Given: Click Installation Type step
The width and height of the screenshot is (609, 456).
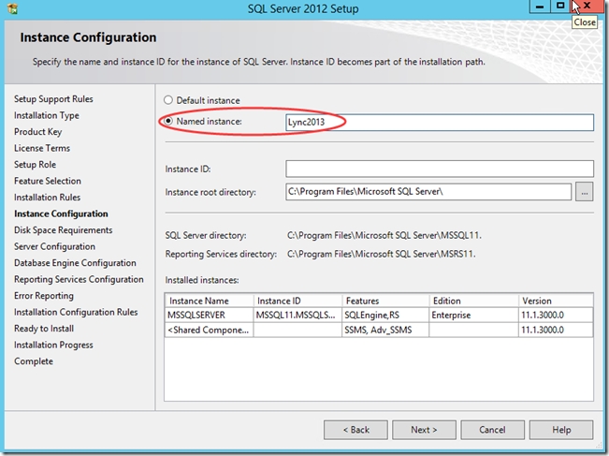Looking at the screenshot, I should point(47,115).
